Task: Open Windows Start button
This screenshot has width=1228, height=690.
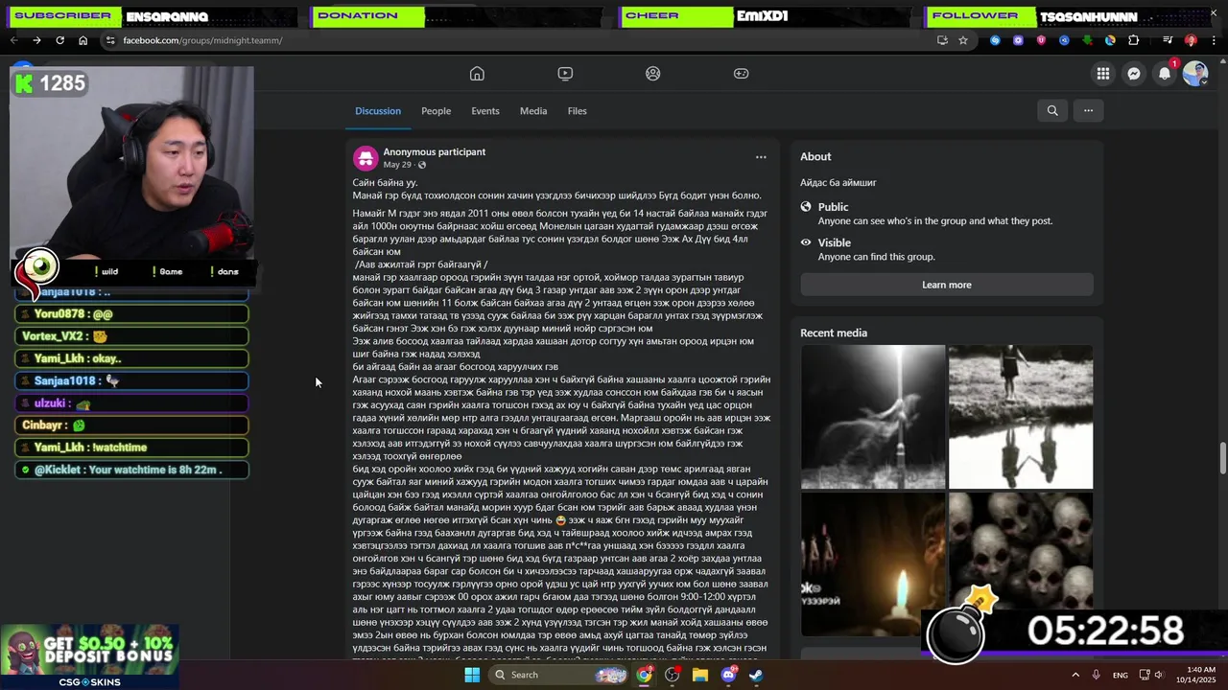Action: pyautogui.click(x=471, y=675)
